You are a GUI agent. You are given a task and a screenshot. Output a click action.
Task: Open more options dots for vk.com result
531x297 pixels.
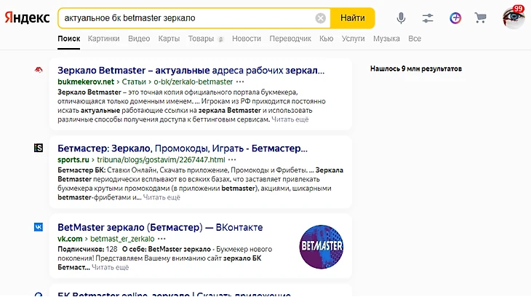(161, 239)
